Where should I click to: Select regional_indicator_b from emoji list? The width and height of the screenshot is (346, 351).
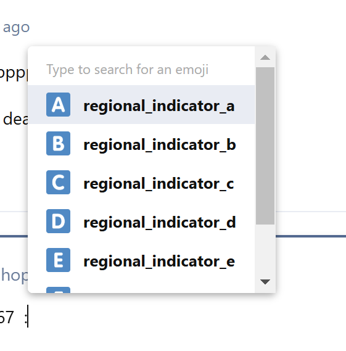141,144
